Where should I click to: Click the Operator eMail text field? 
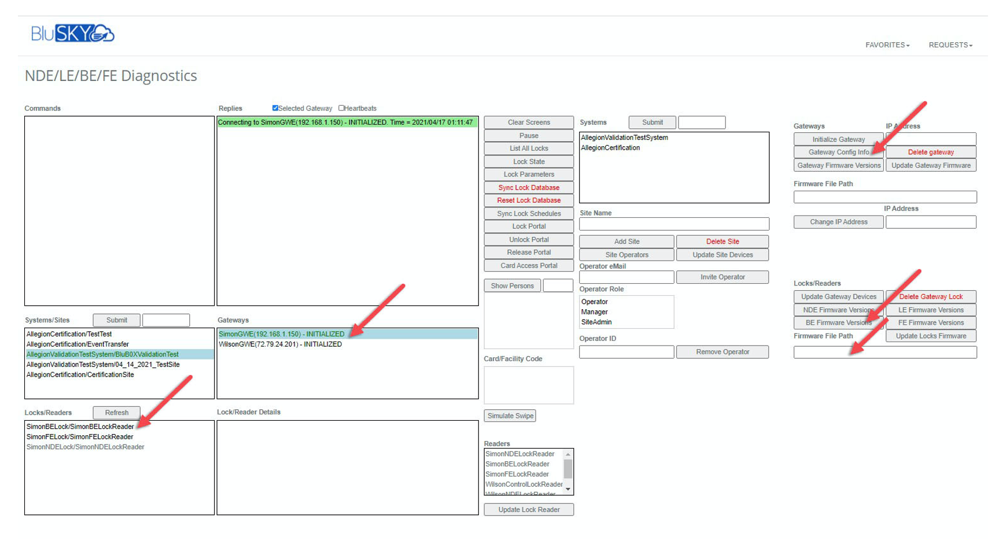(626, 277)
